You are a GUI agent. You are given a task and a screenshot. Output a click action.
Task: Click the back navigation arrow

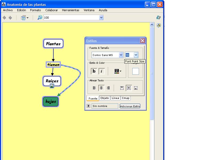coord(4,18)
